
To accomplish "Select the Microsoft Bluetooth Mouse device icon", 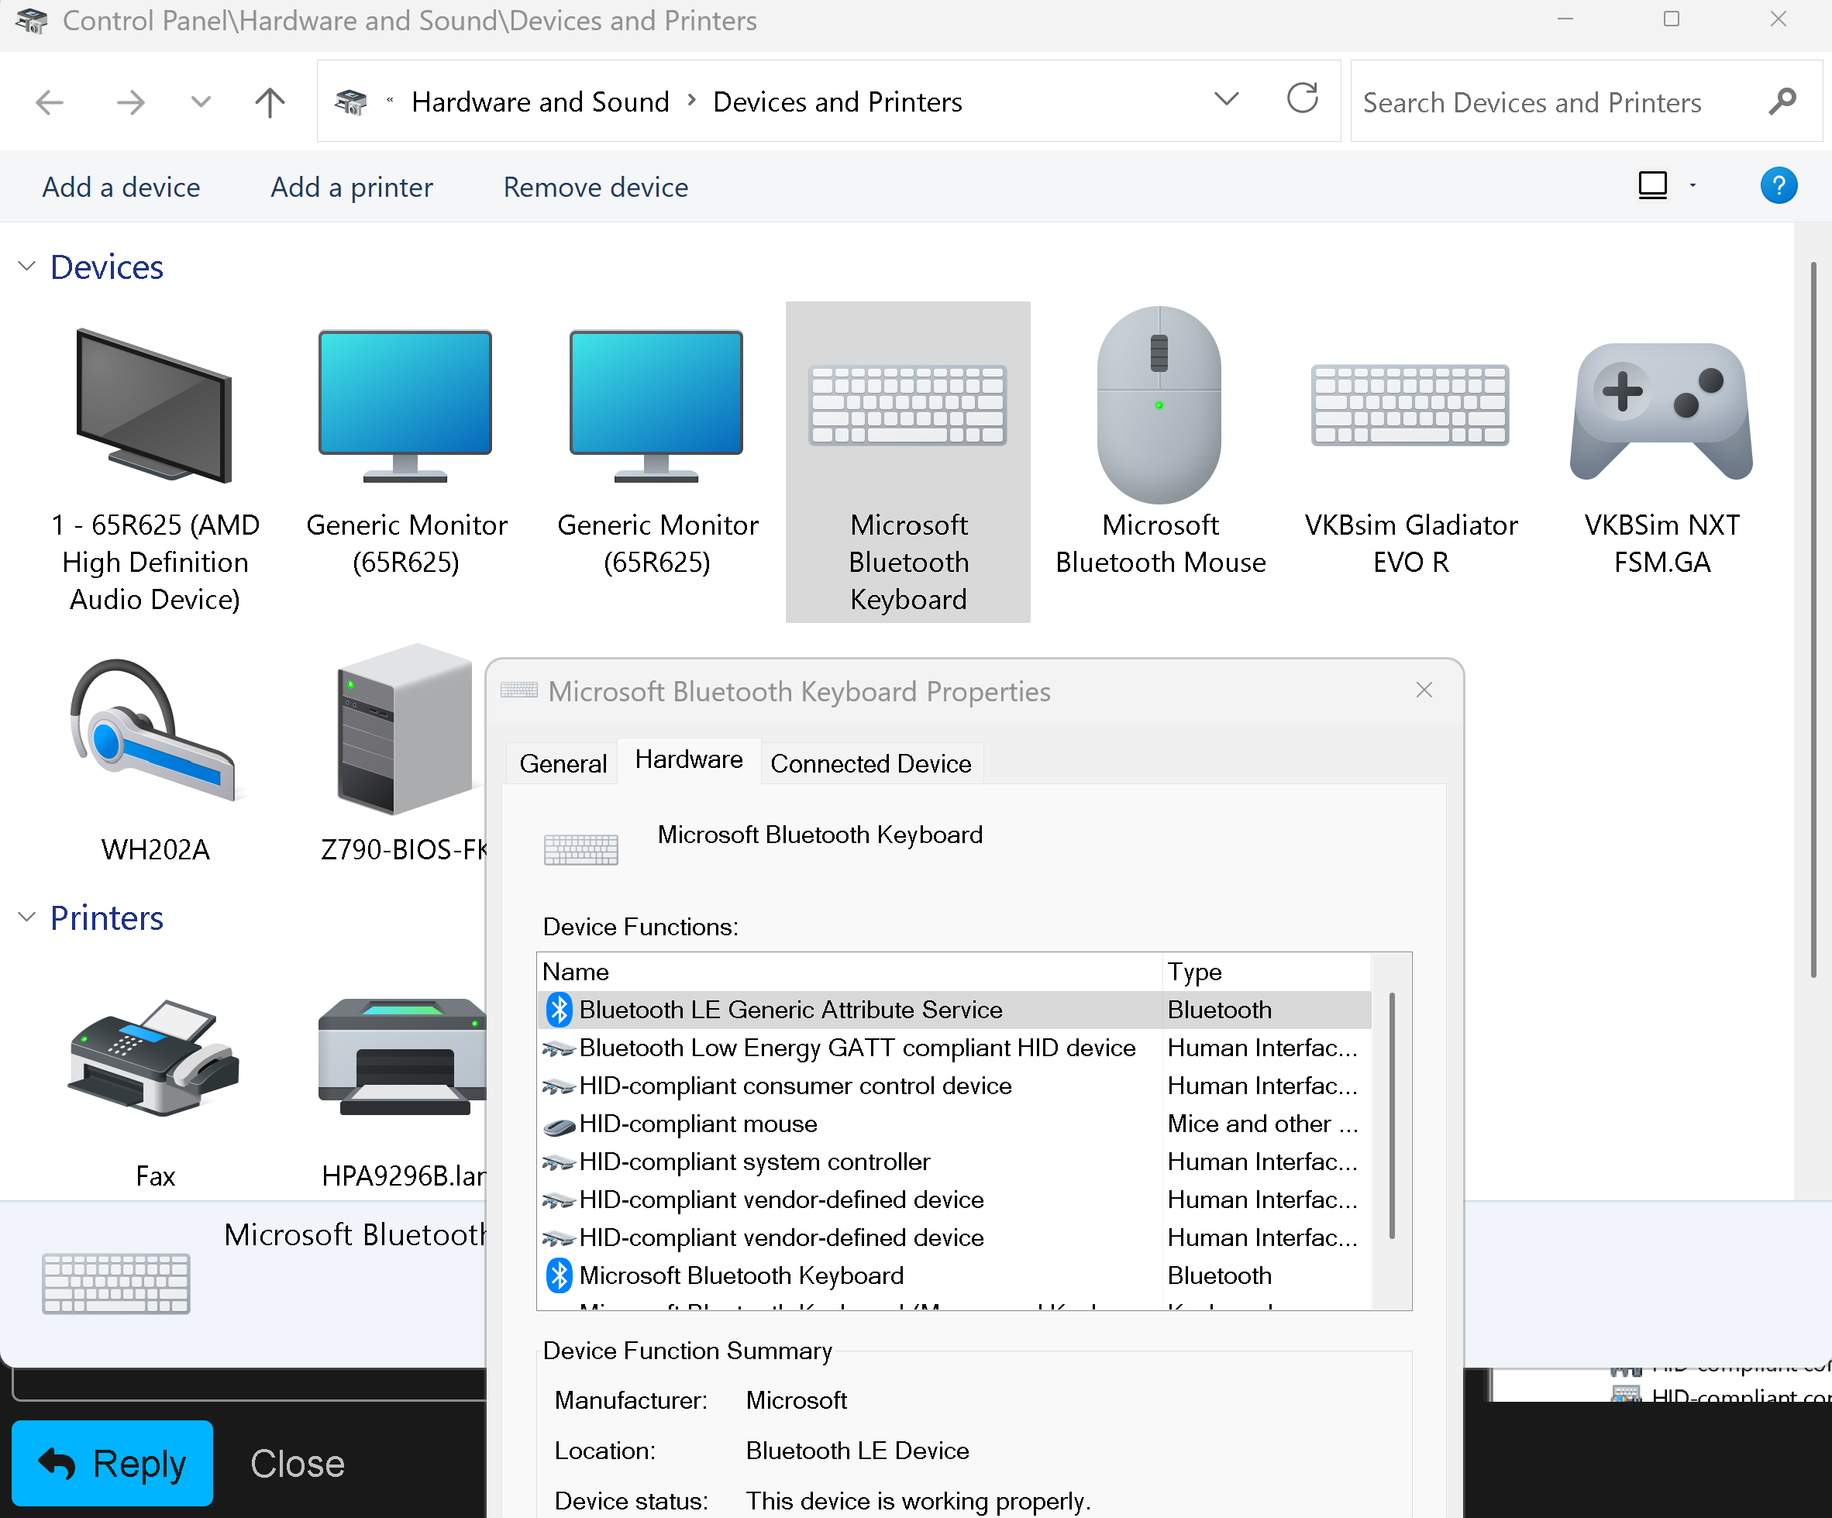I will 1159,406.
